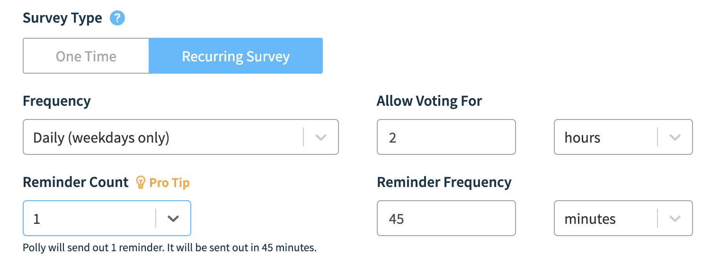Expand the hours unit dropdown
This screenshot has height=272, width=711.
point(623,137)
